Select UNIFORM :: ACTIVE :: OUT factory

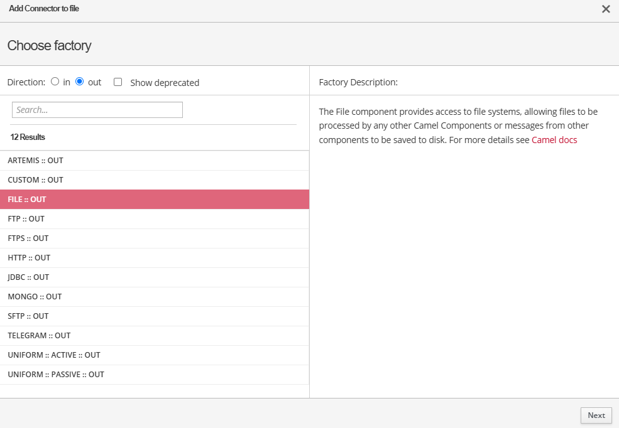tap(54, 355)
